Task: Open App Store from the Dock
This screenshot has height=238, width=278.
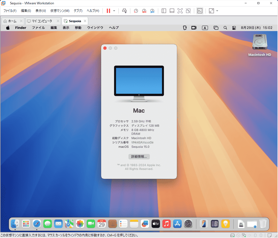Action: point(177,224)
